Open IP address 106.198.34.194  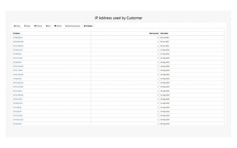coord(18,42)
